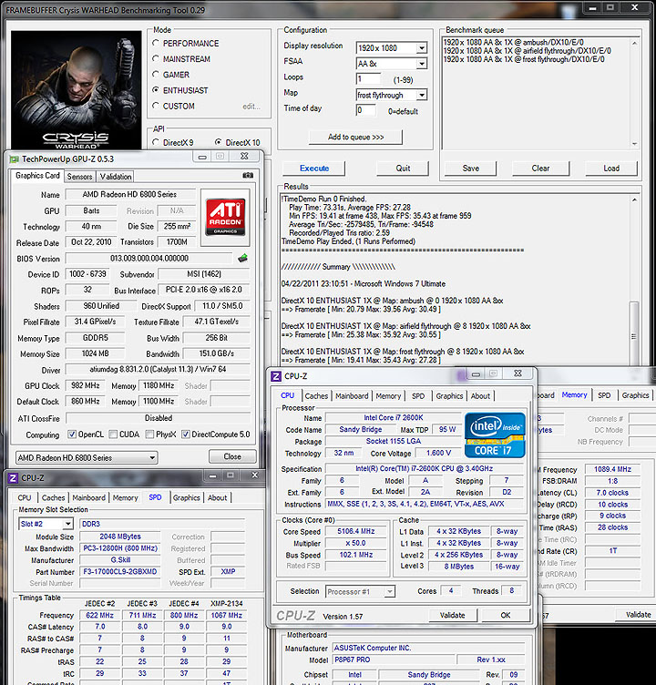
Task: Click the BIOS save chip icon in GPU-Z
Action: (243, 258)
